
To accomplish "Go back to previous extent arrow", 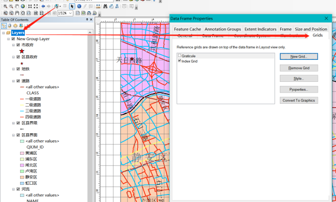I will point(43,7).
